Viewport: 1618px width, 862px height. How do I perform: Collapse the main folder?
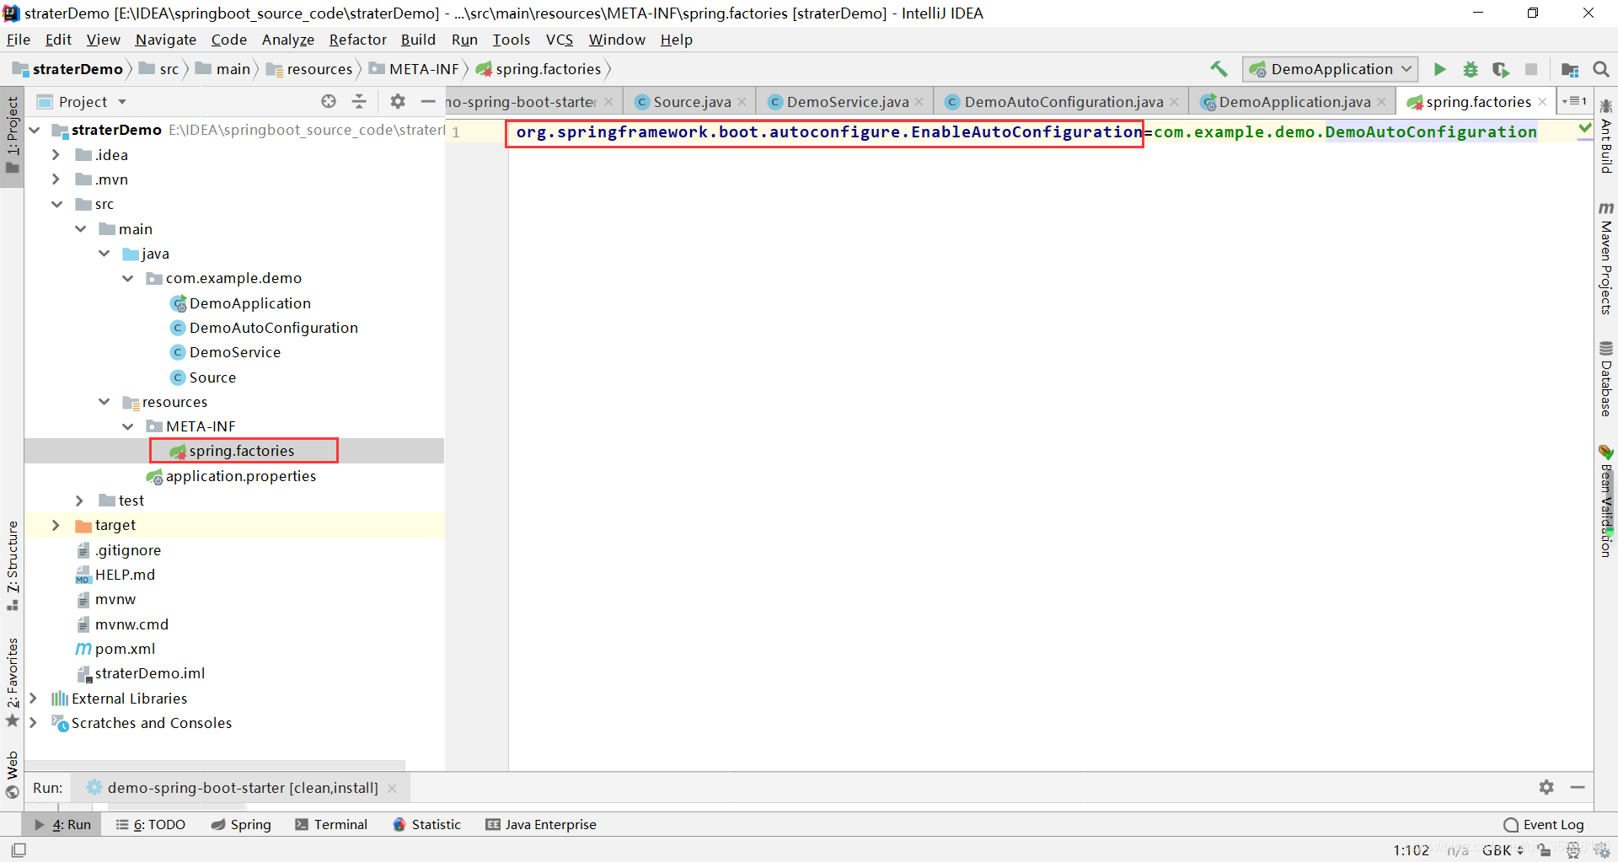[80, 228]
